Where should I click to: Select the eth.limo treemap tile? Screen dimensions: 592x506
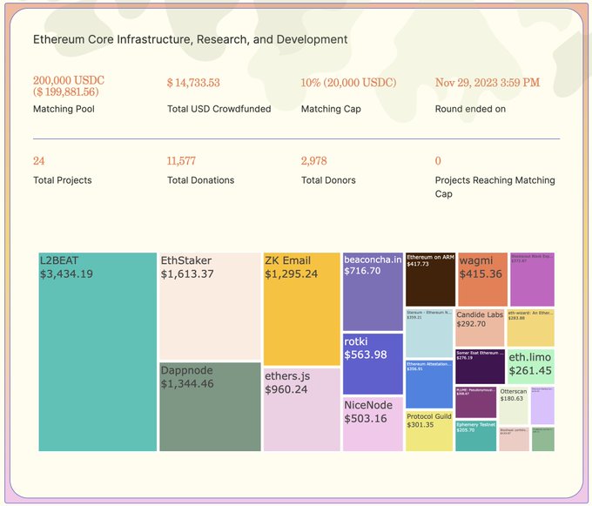pos(530,367)
